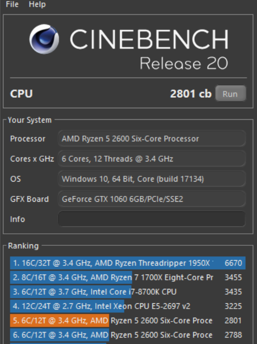257x344 pixels.
Task: Open the Help menu
Action: 37,4
